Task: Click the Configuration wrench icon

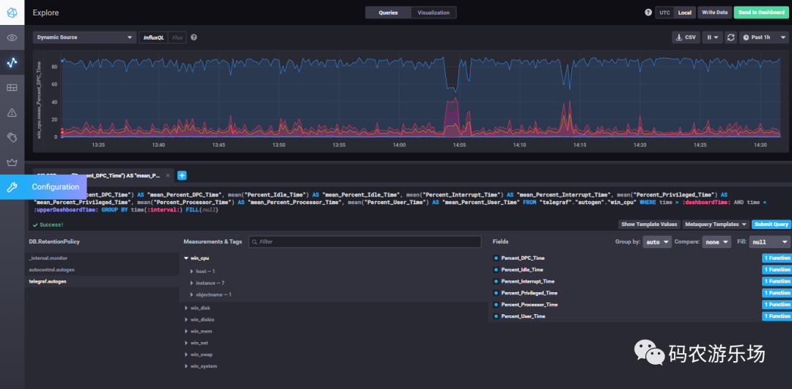Action: point(12,187)
